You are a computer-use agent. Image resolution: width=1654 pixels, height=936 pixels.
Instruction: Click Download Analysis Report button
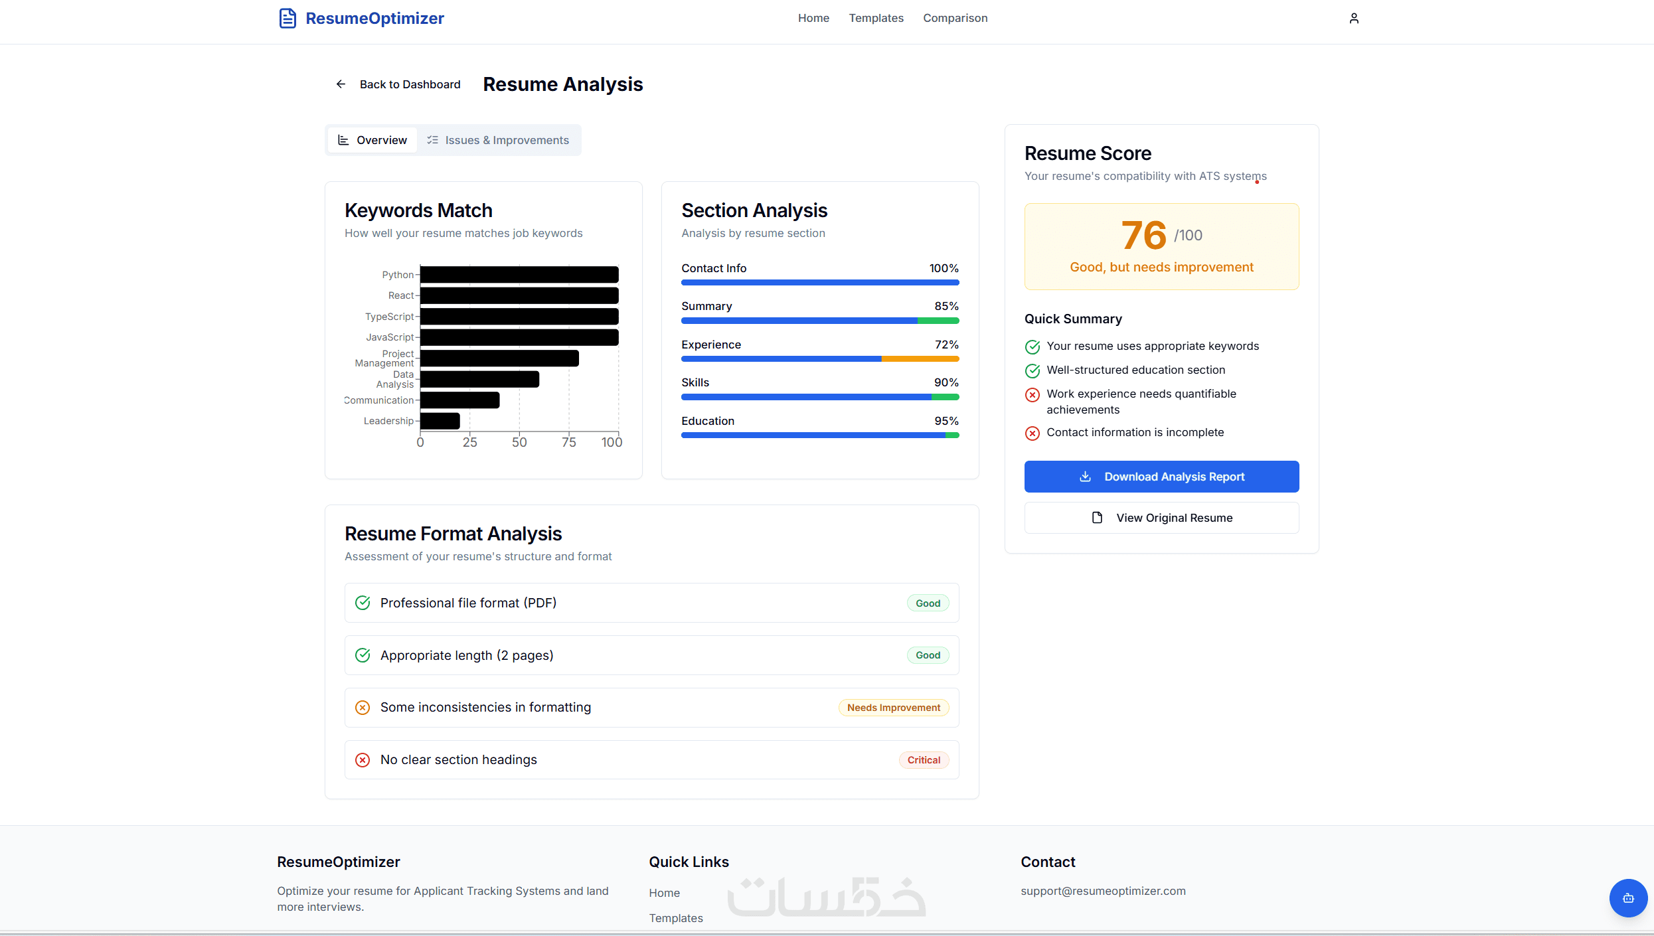pyautogui.click(x=1161, y=477)
